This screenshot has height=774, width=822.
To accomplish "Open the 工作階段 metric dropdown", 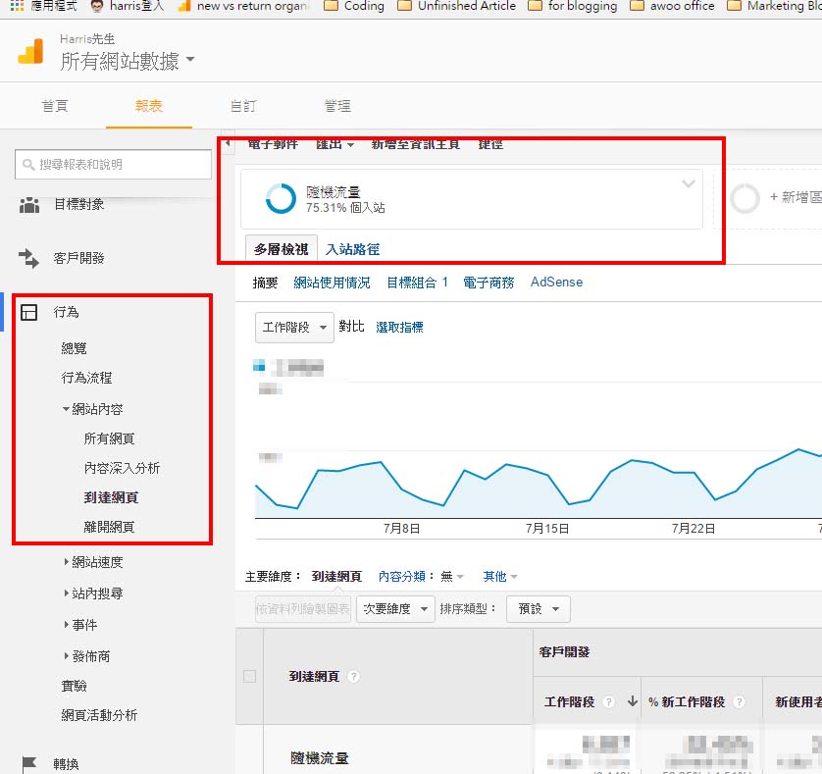I will coord(294,328).
